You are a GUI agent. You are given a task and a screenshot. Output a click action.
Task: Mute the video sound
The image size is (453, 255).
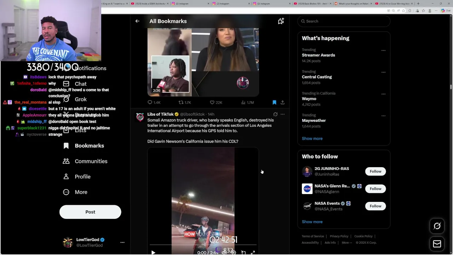224,253
